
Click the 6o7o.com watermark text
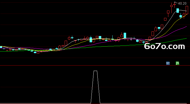165,47
